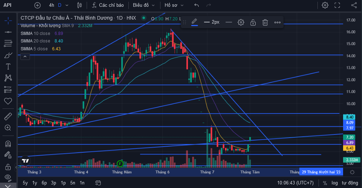Open more options in floating toolbar
The width and height of the screenshot is (362, 188).
click(x=277, y=22)
